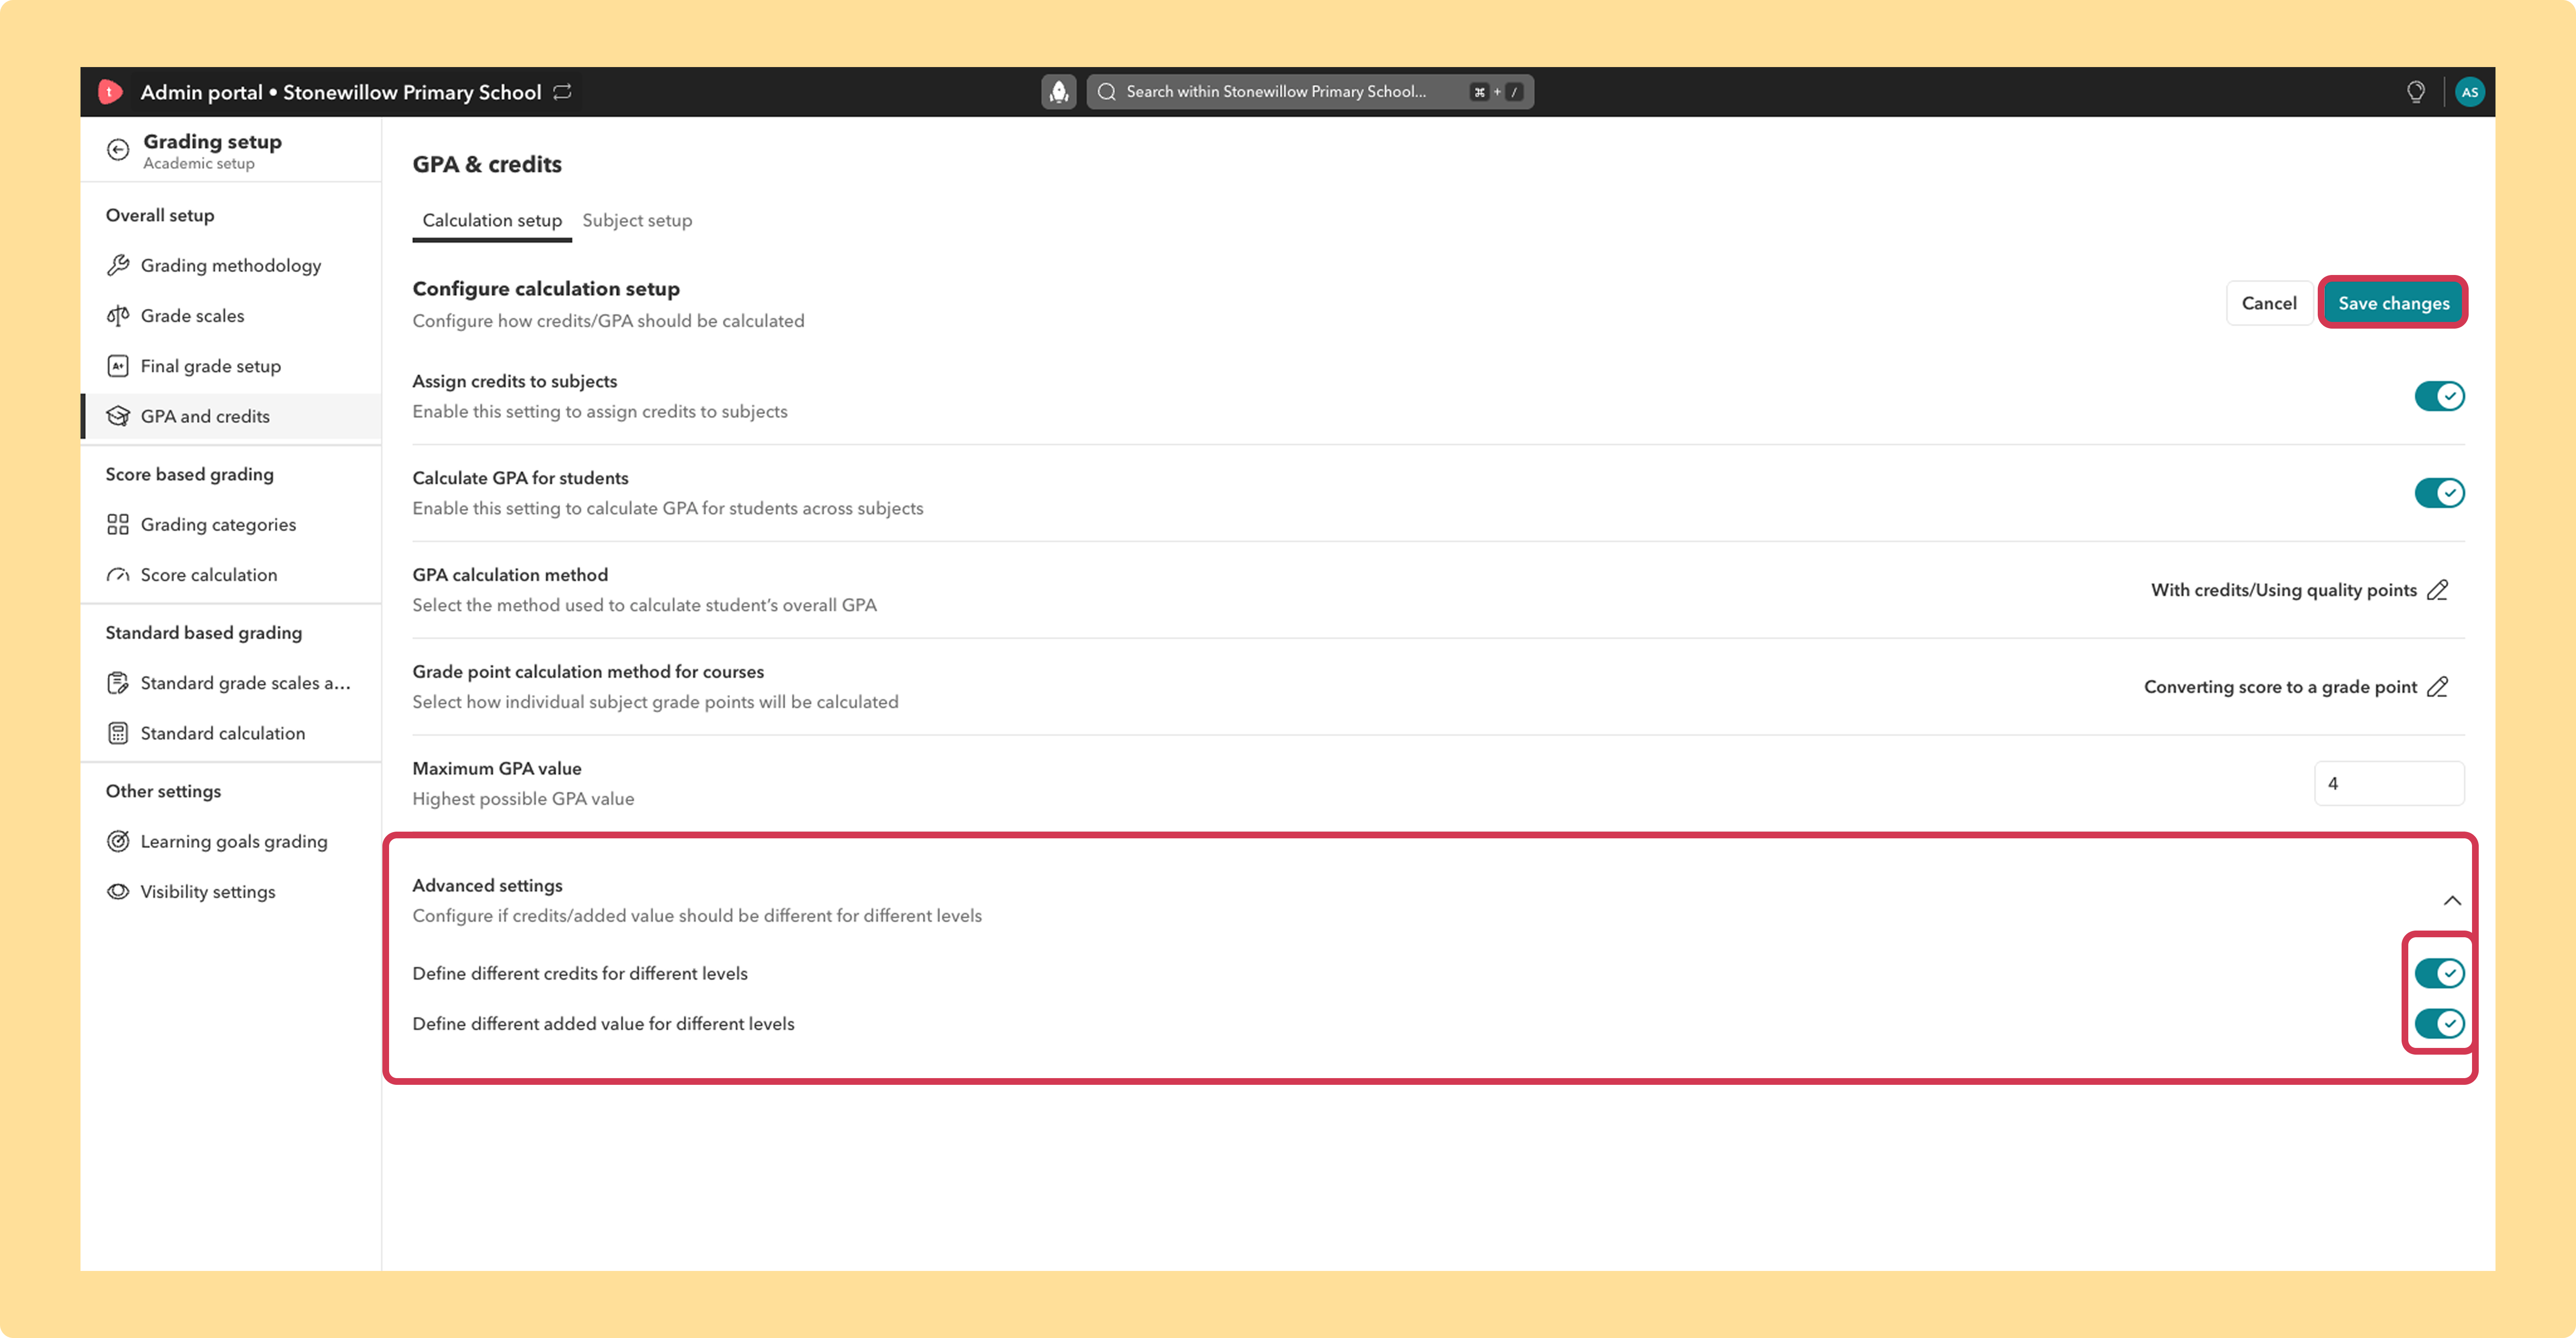Click the Standard calculation calculator icon
The image size is (2576, 1338).
pos(118,733)
